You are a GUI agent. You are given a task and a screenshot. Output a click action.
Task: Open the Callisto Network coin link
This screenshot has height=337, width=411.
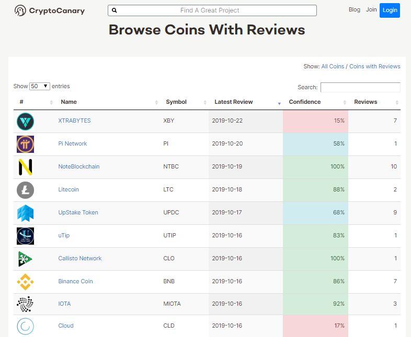79,258
